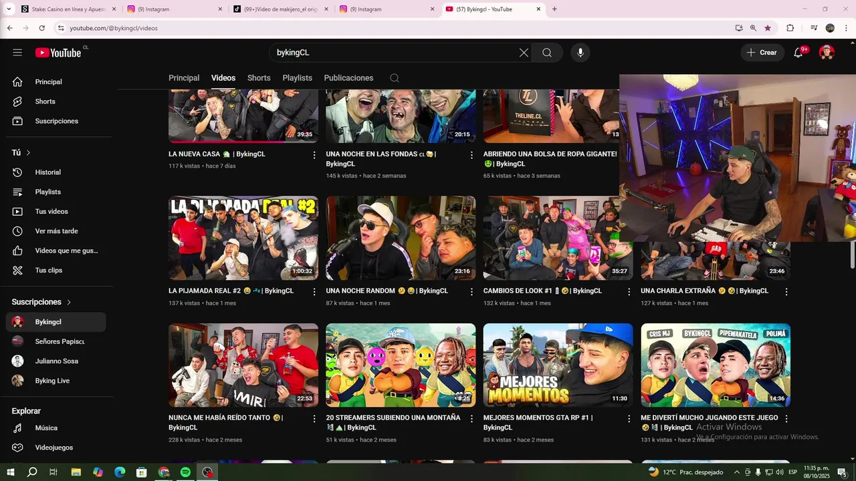856x481 pixels.
Task: Reload the page
Action: point(41,28)
